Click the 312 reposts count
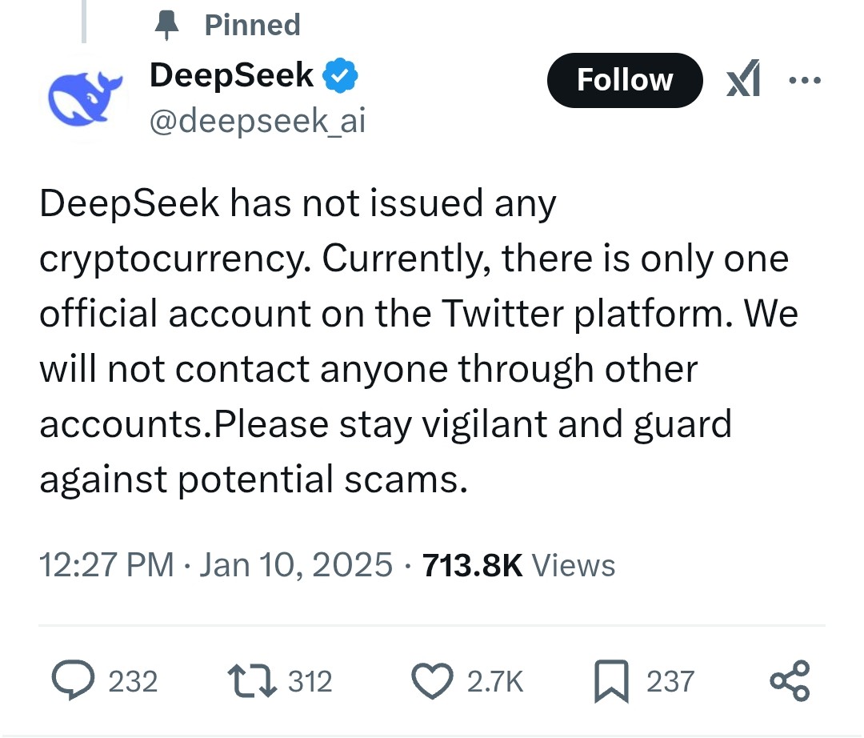864x738 pixels. coord(310,681)
